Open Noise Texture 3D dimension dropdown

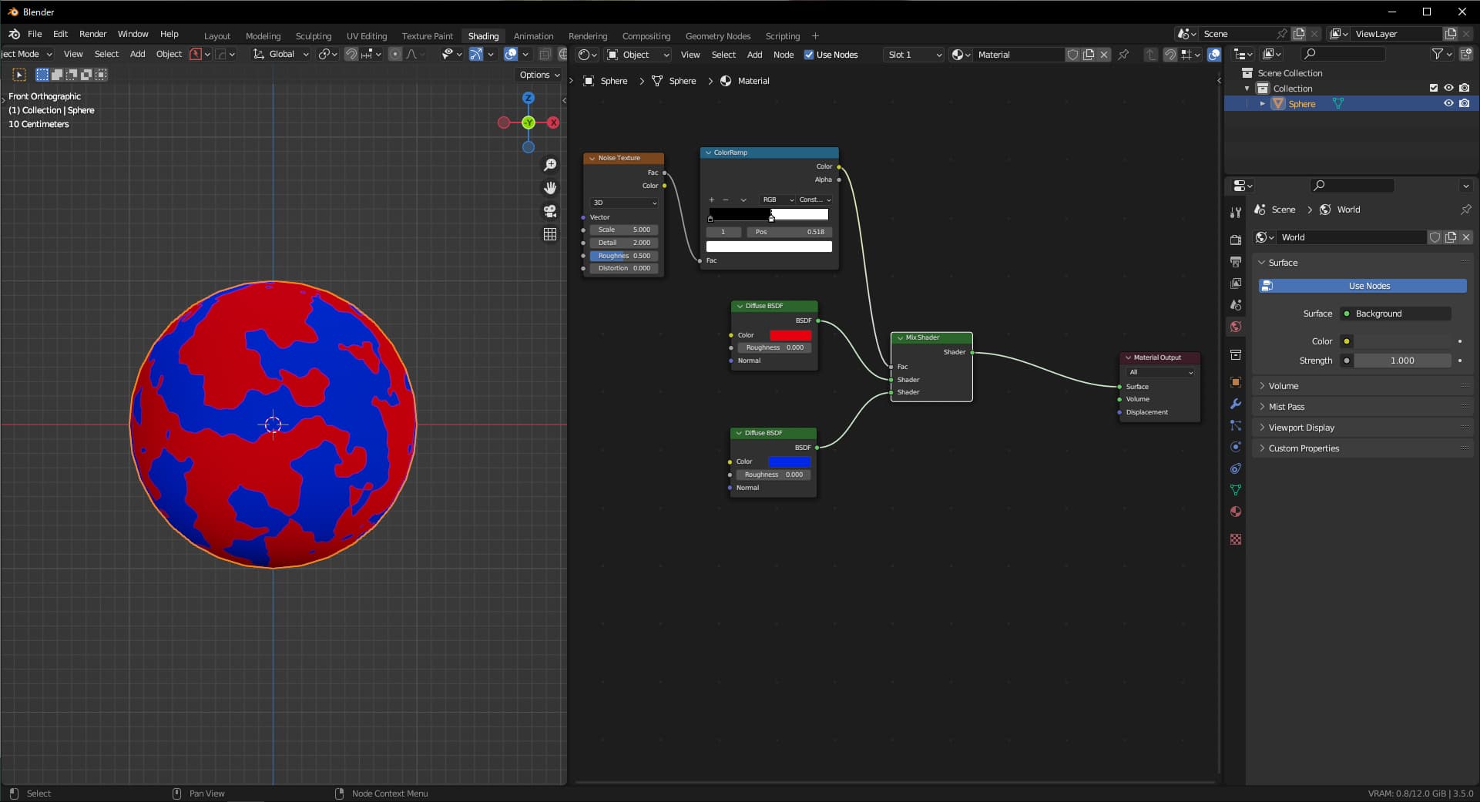click(x=624, y=203)
